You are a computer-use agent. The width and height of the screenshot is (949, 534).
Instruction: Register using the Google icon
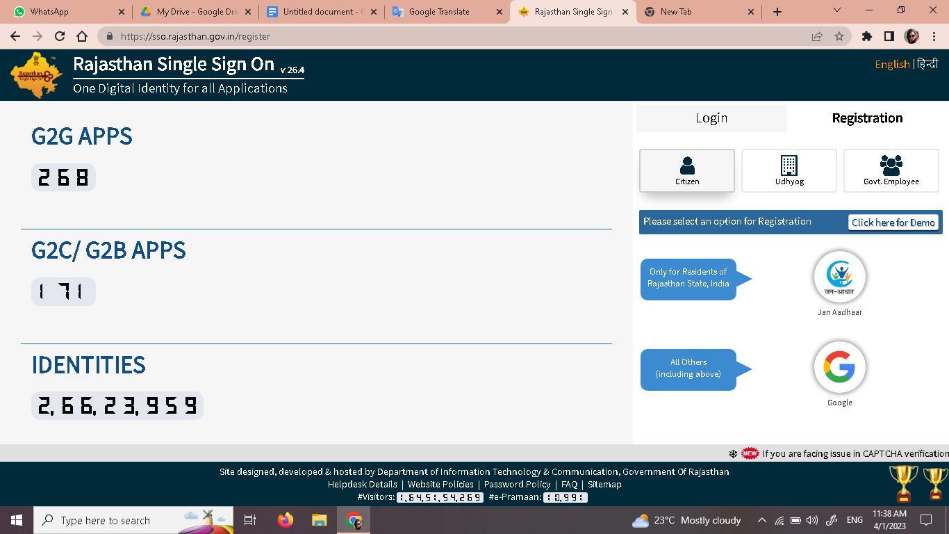(840, 367)
